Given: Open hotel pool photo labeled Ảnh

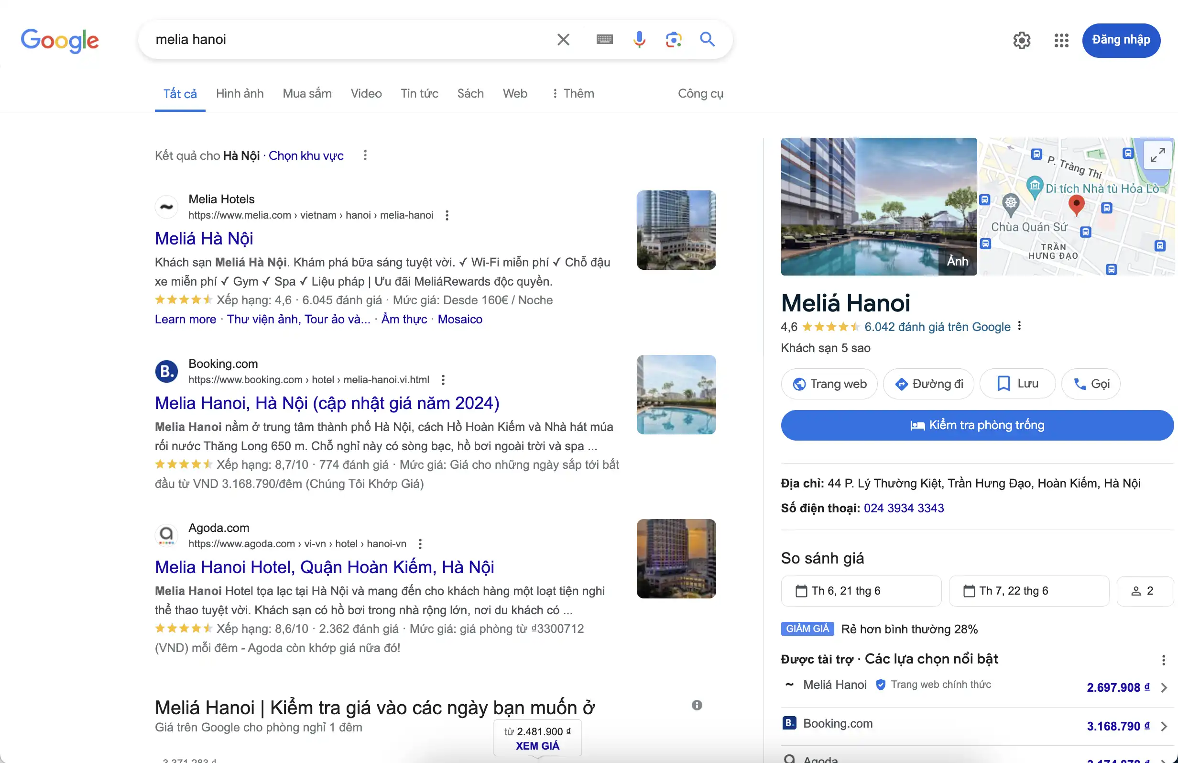Looking at the screenshot, I should pos(879,207).
